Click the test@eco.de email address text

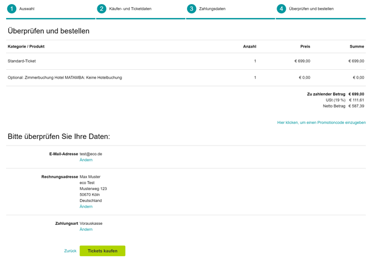91,154
